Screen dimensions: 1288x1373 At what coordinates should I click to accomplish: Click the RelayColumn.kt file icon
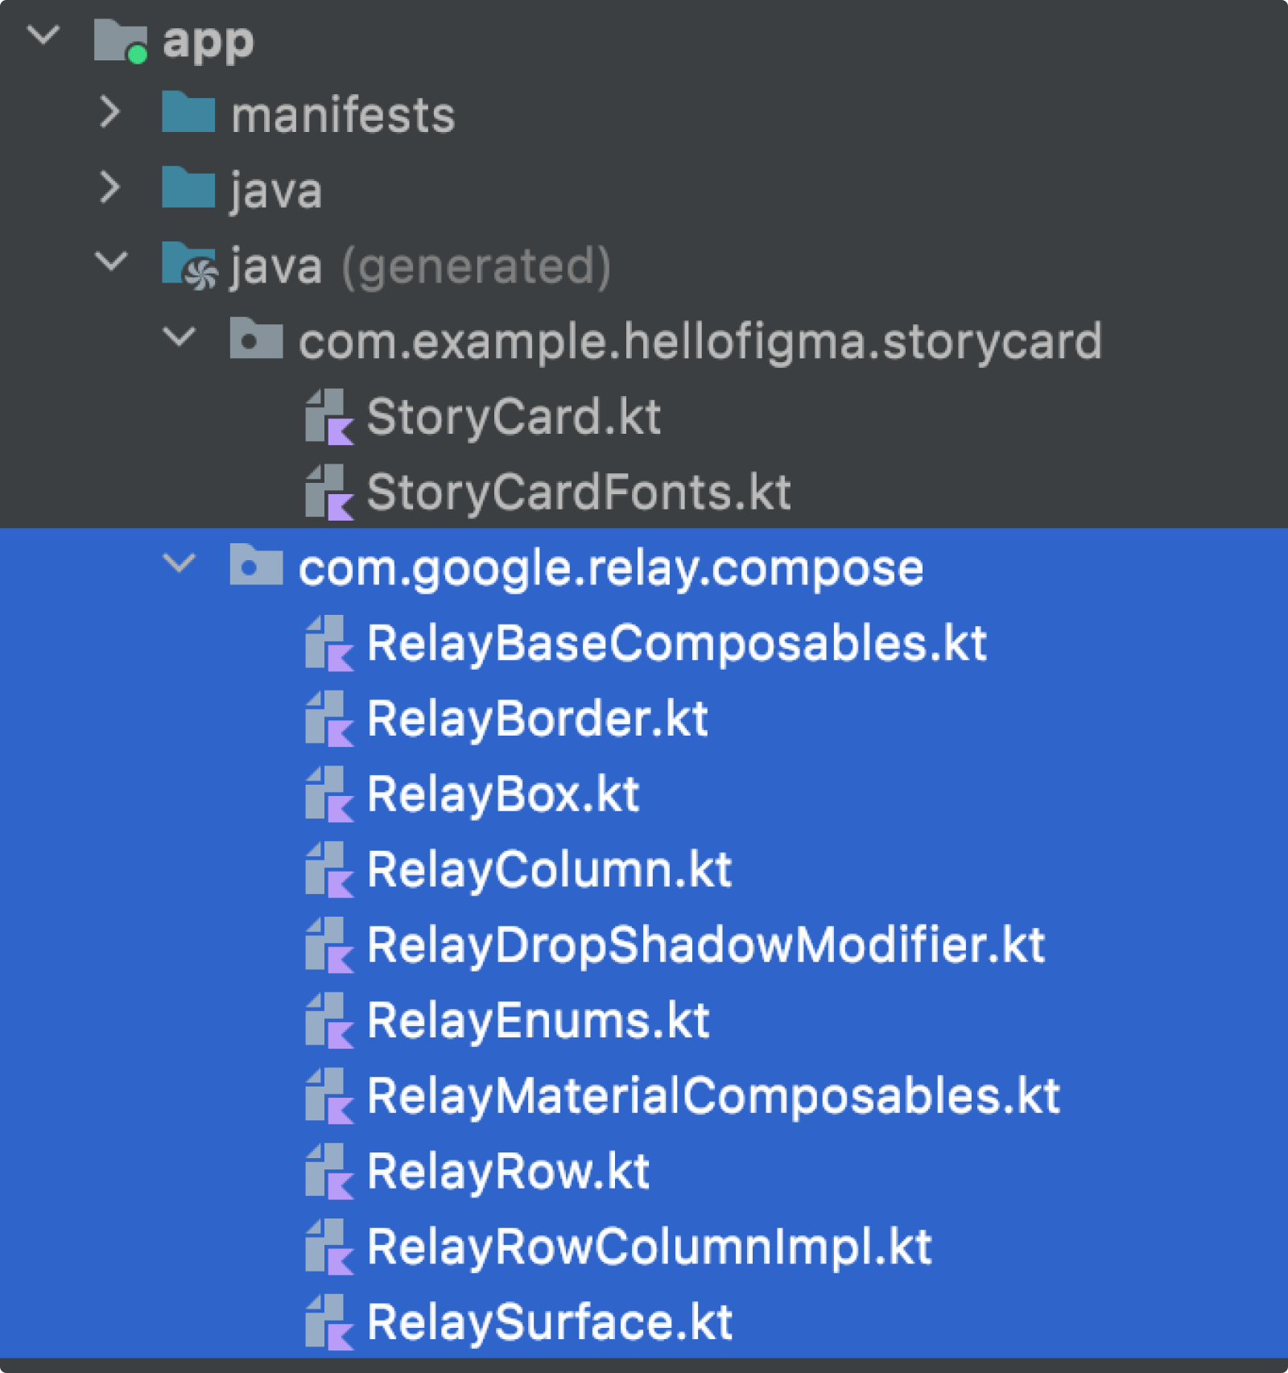pos(329,869)
